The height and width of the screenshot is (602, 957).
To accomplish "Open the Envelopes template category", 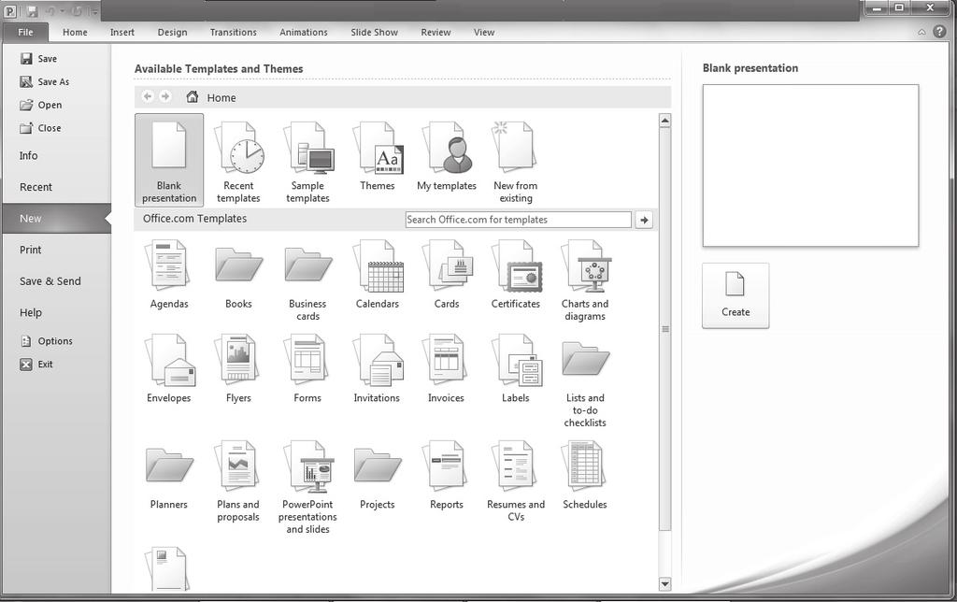I will tap(169, 368).
